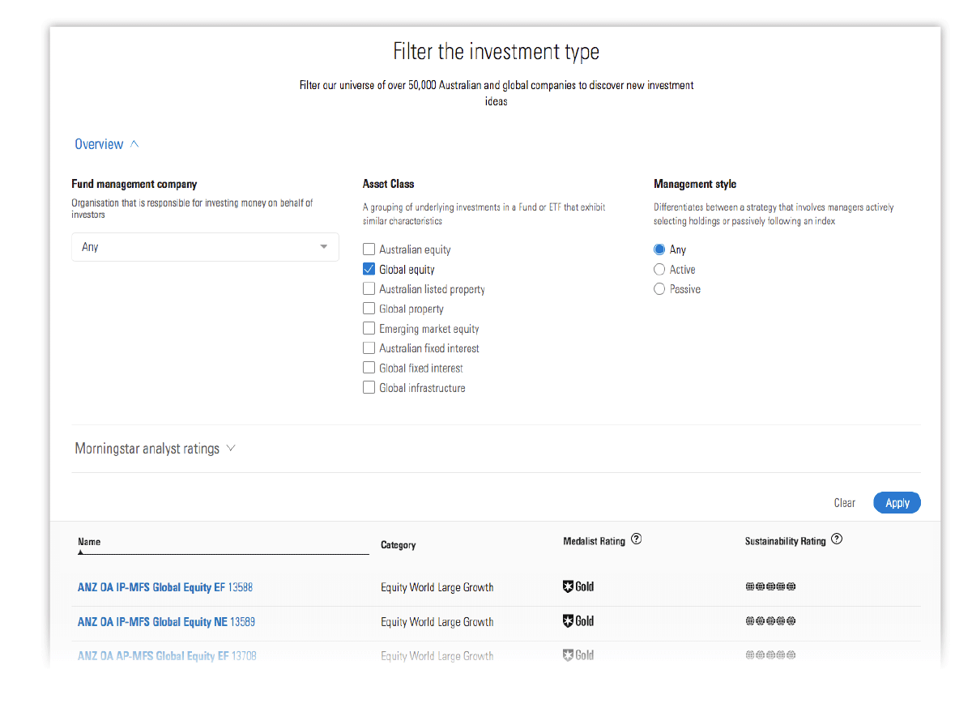The height and width of the screenshot is (716, 972).
Task: Click sustainability globes for ANZ OA IP-MFS Global Equity EF
Action: tap(770, 586)
